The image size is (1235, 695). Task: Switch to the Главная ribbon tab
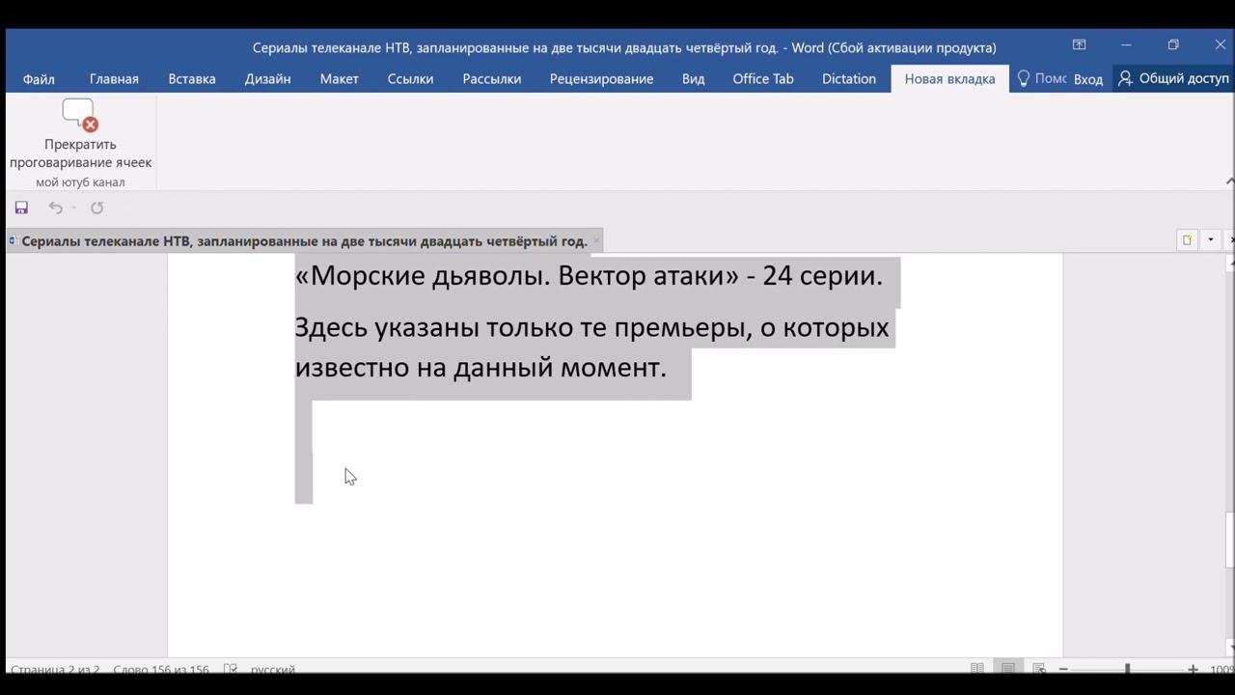pyautogui.click(x=114, y=79)
